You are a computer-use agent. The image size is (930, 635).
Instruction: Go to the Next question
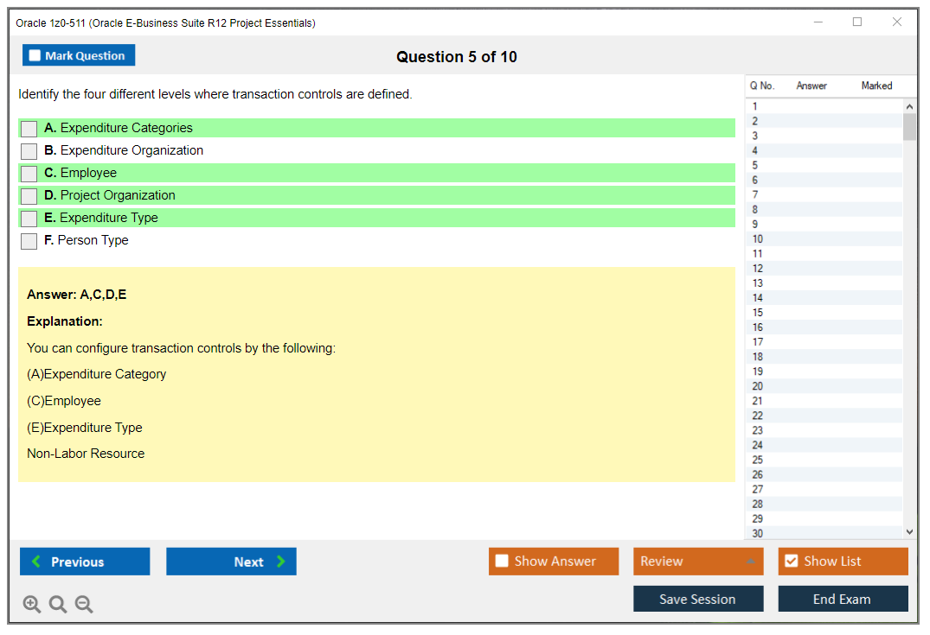coord(231,562)
